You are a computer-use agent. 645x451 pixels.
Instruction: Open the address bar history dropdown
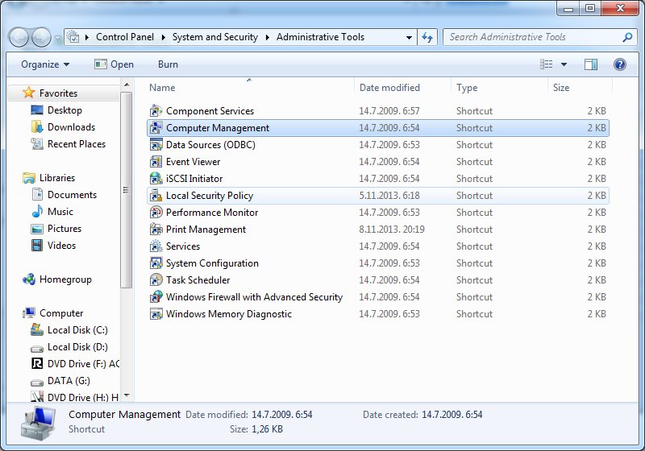[409, 37]
